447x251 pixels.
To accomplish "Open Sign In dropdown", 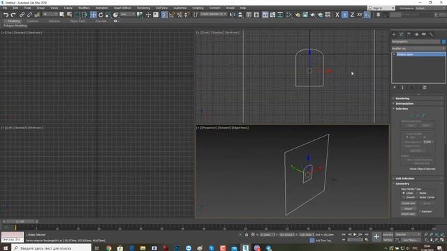I will 381,8.
